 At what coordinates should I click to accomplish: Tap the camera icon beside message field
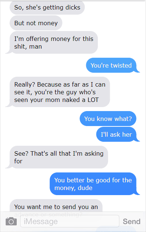(11, 221)
